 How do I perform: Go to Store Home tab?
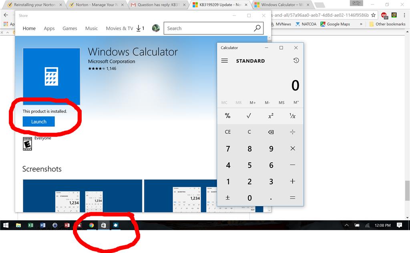click(29, 28)
